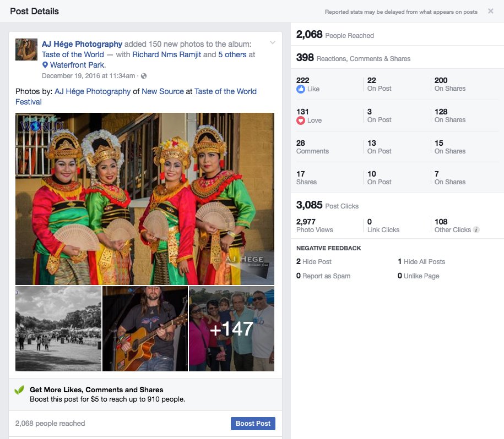The height and width of the screenshot is (439, 504).
Task: Click the Like reaction thumbs-up icon
Action: click(301, 89)
